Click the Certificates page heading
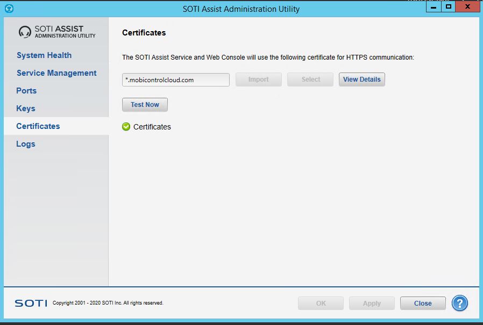The height and width of the screenshot is (325, 483). click(x=144, y=33)
